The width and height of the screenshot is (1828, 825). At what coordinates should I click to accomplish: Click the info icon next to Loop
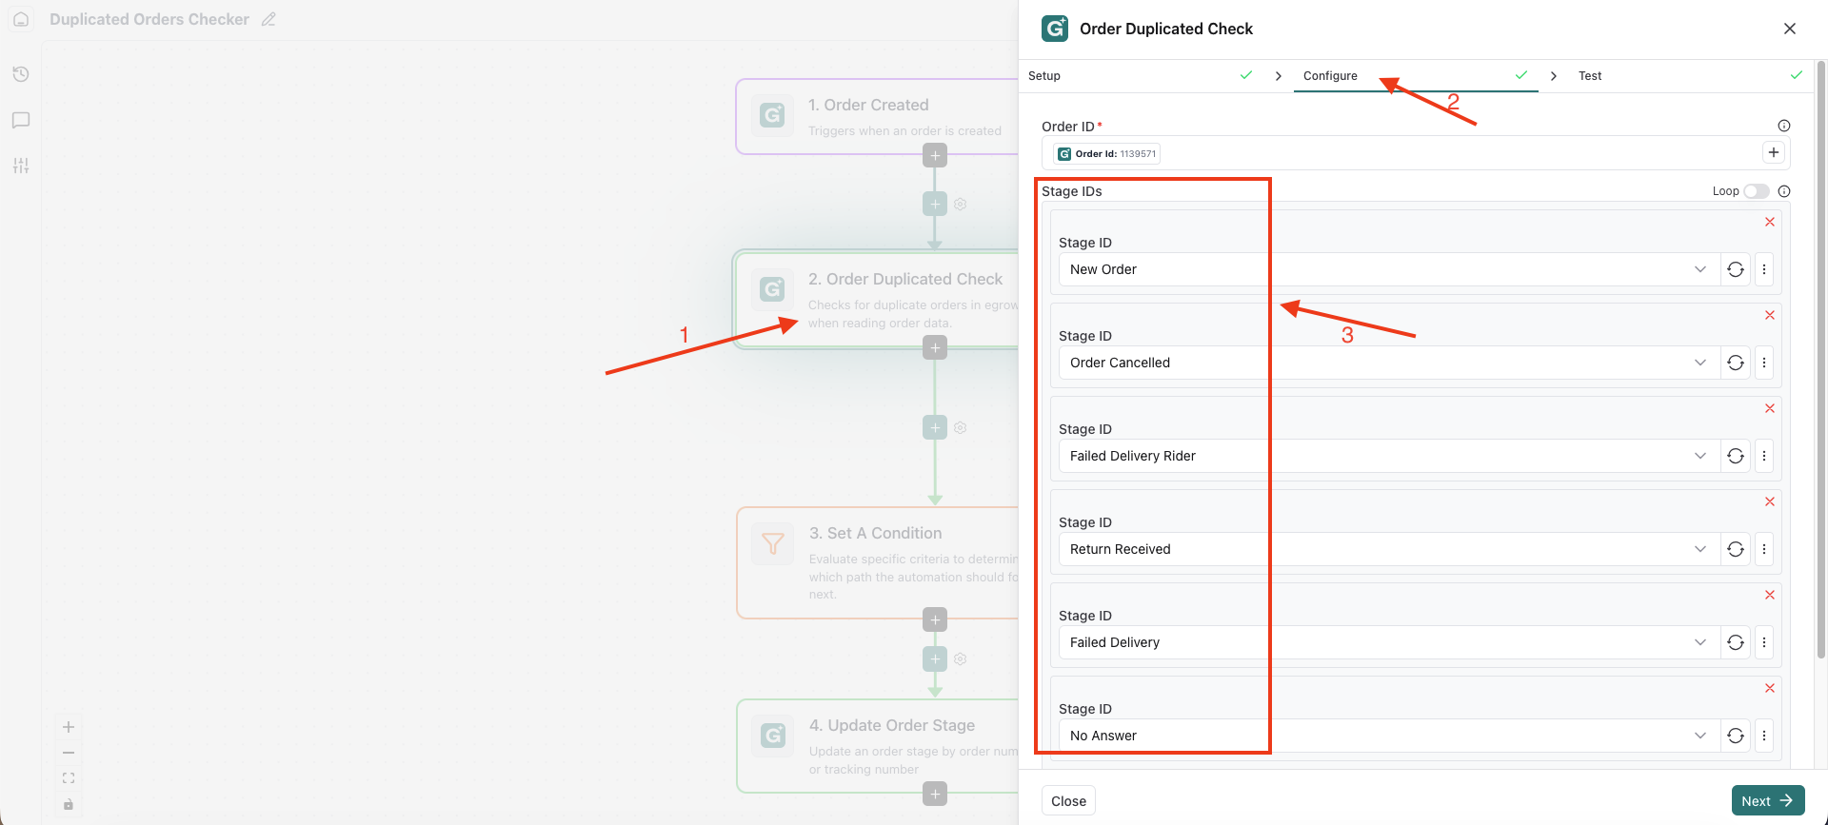(1784, 191)
